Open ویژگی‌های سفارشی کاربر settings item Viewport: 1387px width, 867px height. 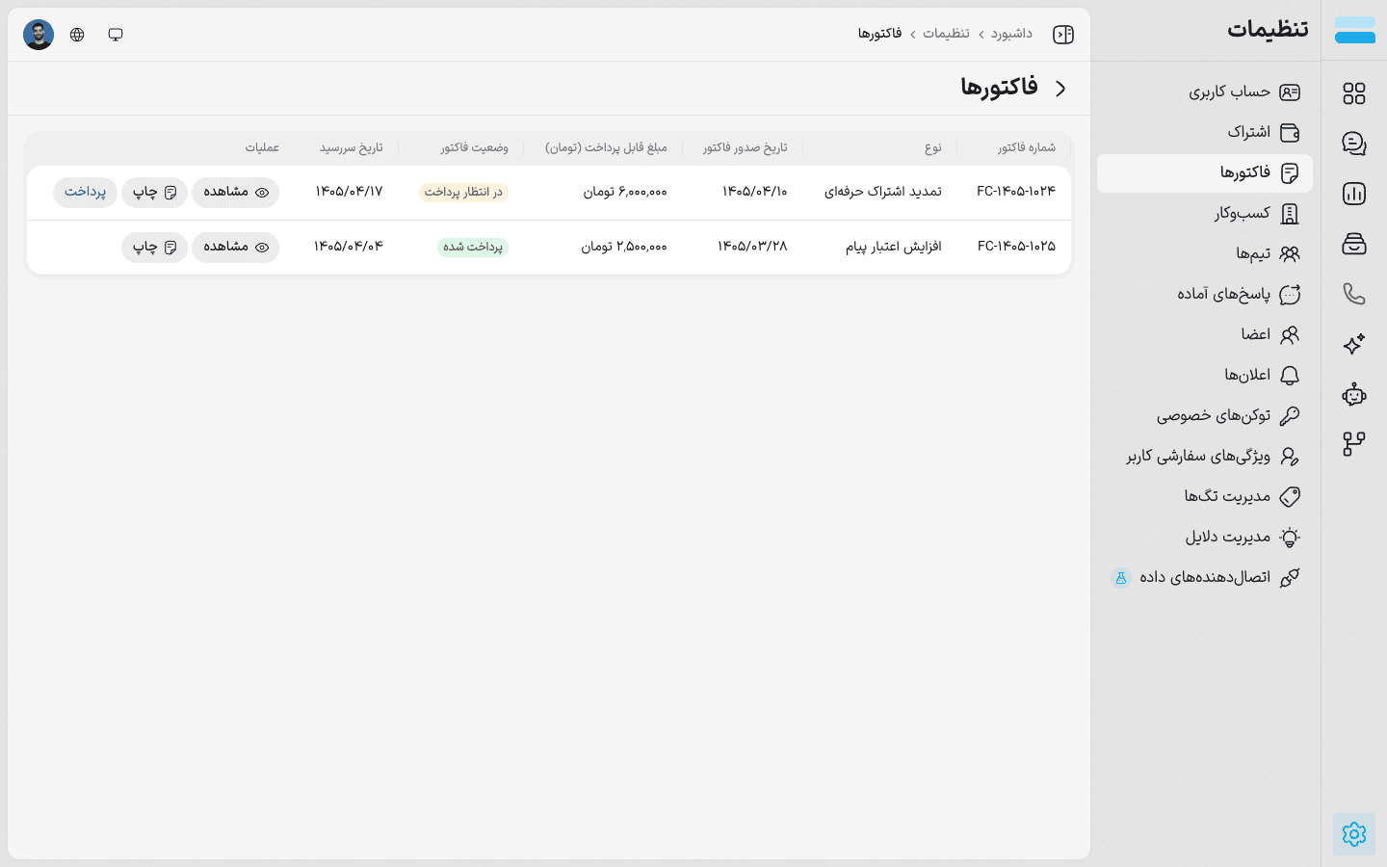click(x=1205, y=457)
